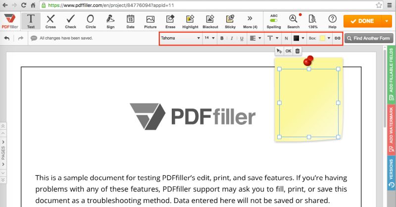396x207 pixels.
Task: Open the 136% zoom control
Action: pyautogui.click(x=313, y=21)
